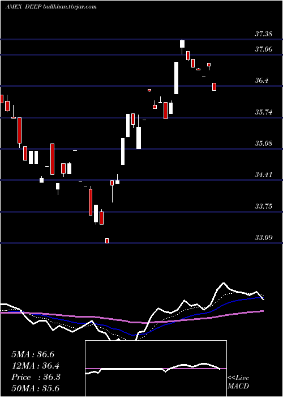Viewport: 283px width, 397px height.
Task: Click the 37.06 price level label
Action: tap(264, 49)
